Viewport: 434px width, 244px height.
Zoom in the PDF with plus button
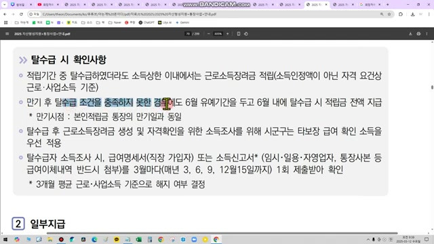coord(228,34)
